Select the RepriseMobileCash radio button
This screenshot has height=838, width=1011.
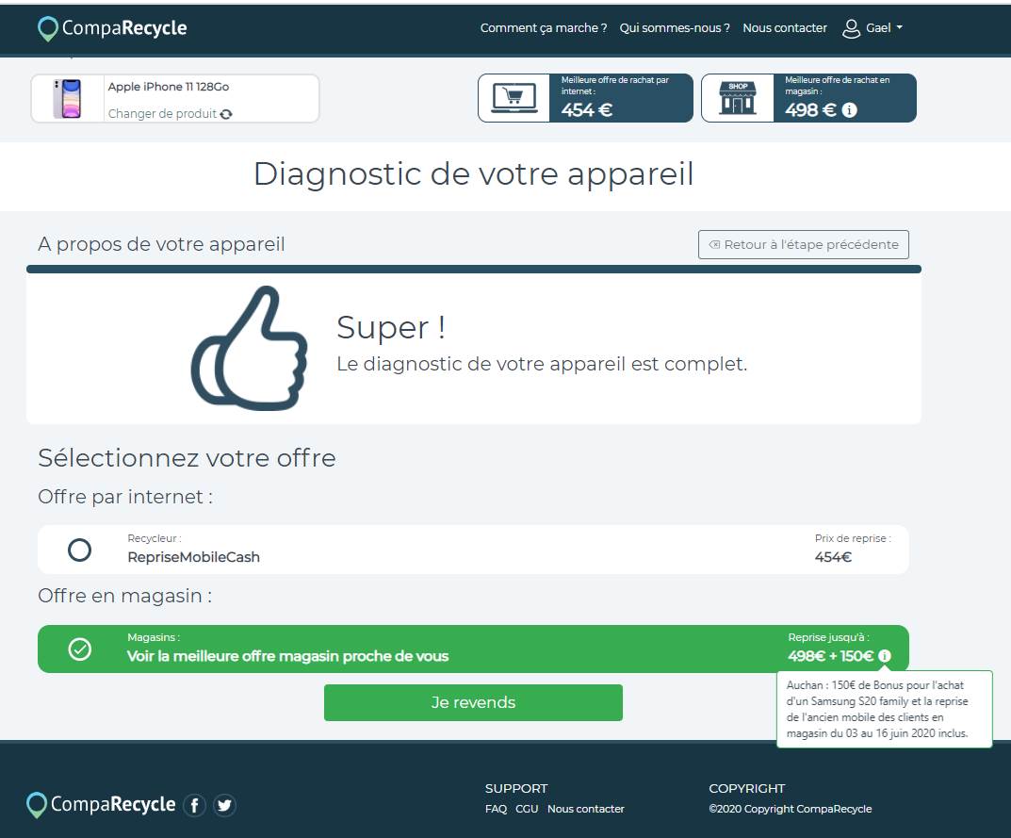[80, 550]
